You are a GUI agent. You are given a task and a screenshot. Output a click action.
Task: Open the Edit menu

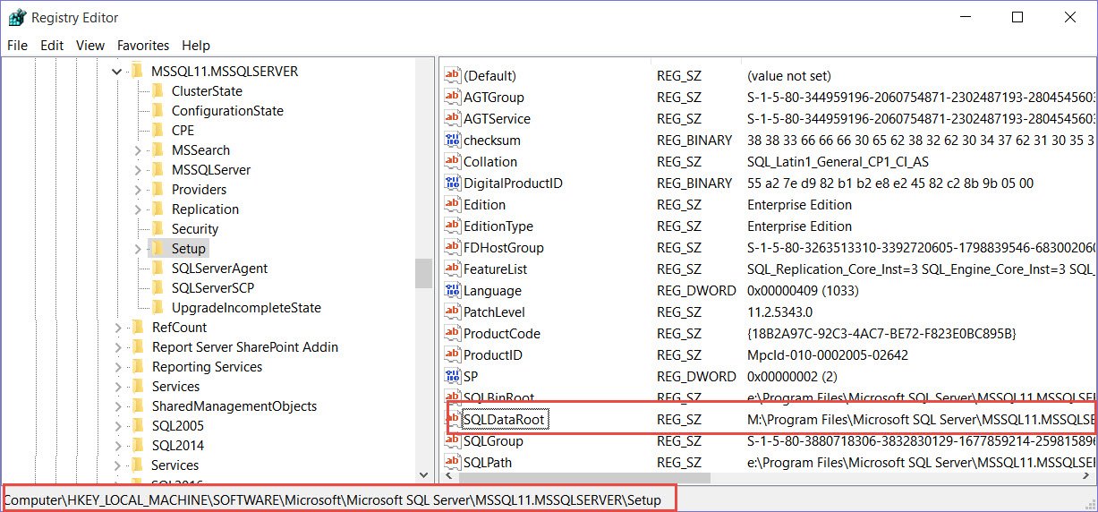pos(52,46)
